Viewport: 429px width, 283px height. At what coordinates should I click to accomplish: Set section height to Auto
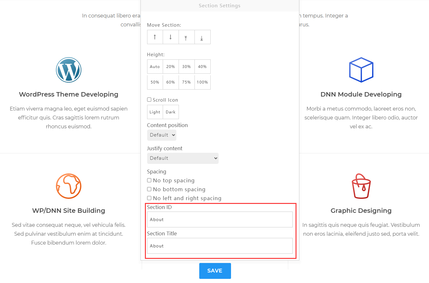(x=155, y=67)
